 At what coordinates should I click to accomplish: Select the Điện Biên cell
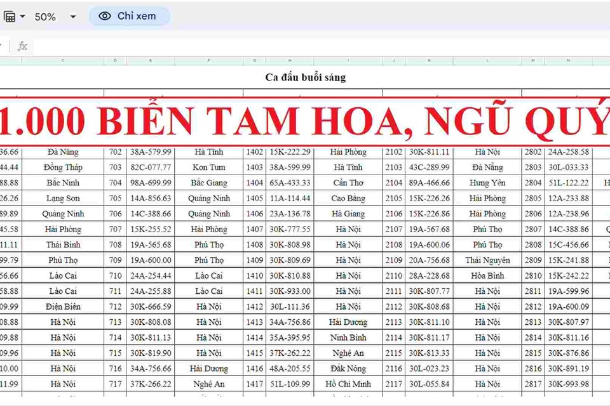click(x=62, y=306)
